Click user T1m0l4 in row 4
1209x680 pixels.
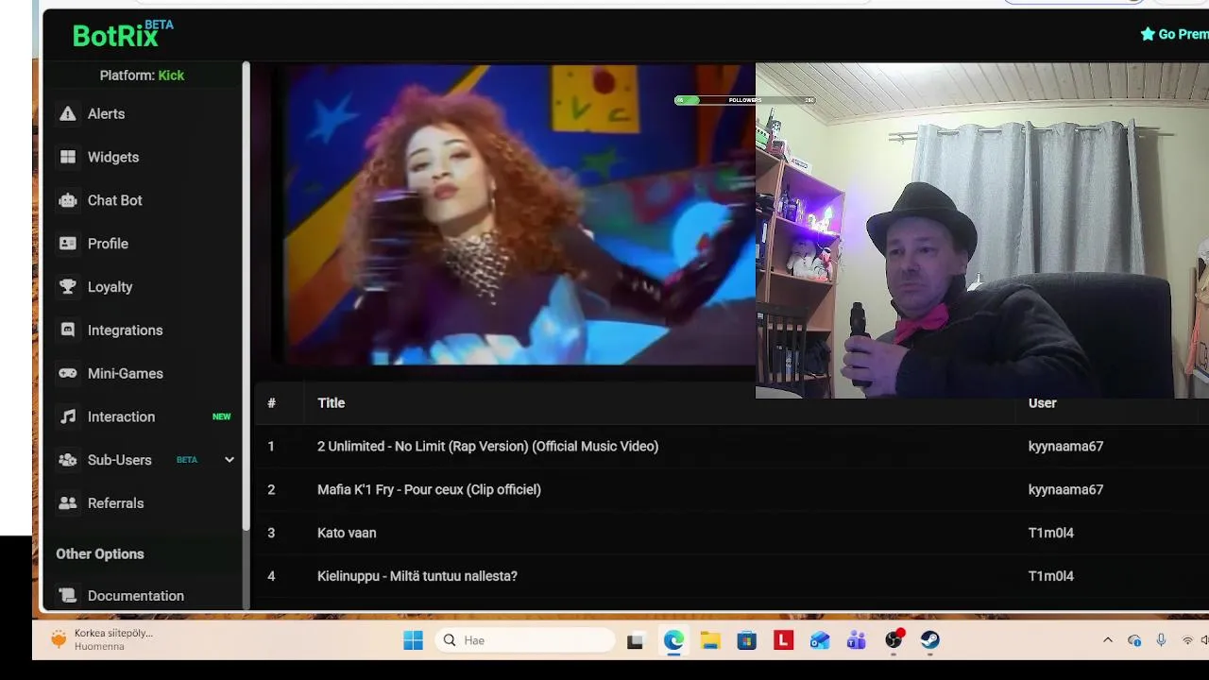point(1050,576)
